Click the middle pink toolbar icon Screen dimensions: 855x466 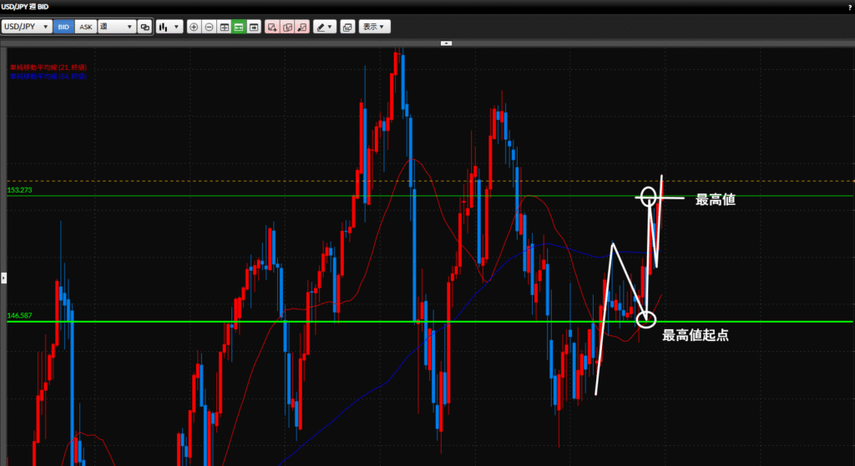[x=287, y=27]
